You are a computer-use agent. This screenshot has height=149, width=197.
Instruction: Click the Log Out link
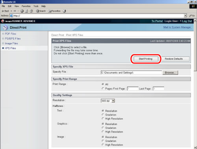coord(187,21)
